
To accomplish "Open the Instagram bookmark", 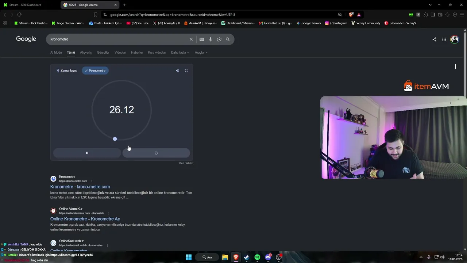I will click(336, 23).
